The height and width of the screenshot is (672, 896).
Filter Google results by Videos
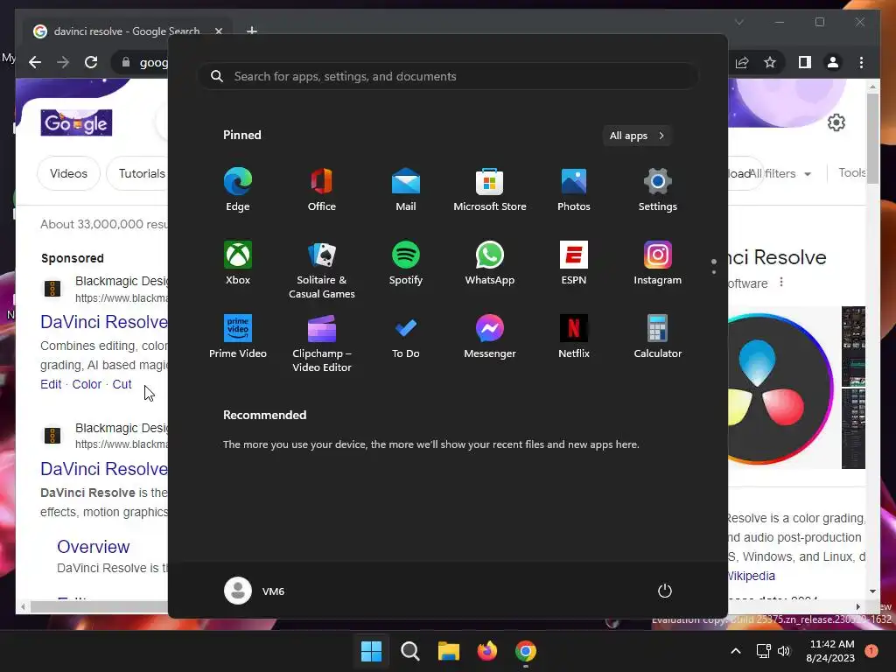(x=68, y=173)
